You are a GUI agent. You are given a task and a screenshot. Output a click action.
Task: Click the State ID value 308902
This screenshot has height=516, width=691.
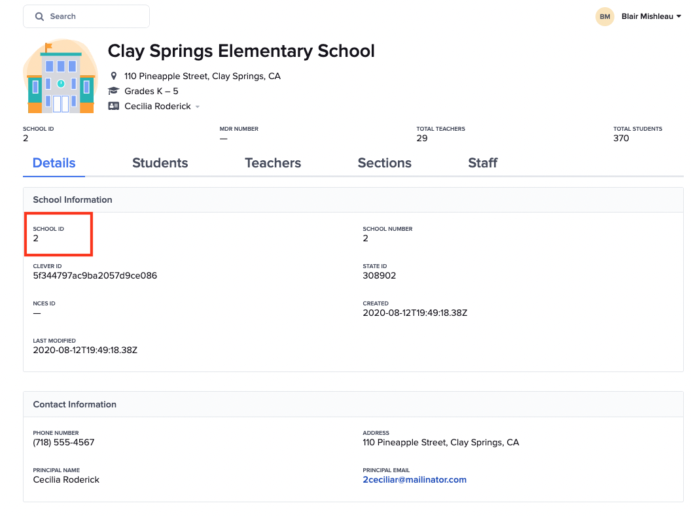click(379, 275)
